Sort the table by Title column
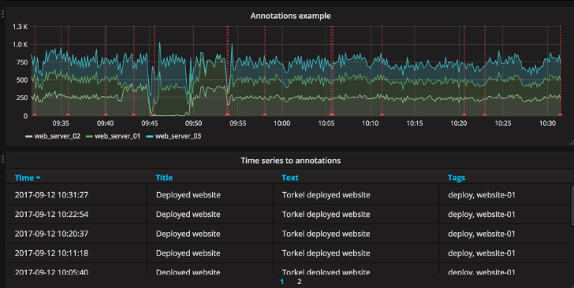Image resolution: width=574 pixels, height=288 pixels. click(x=164, y=178)
